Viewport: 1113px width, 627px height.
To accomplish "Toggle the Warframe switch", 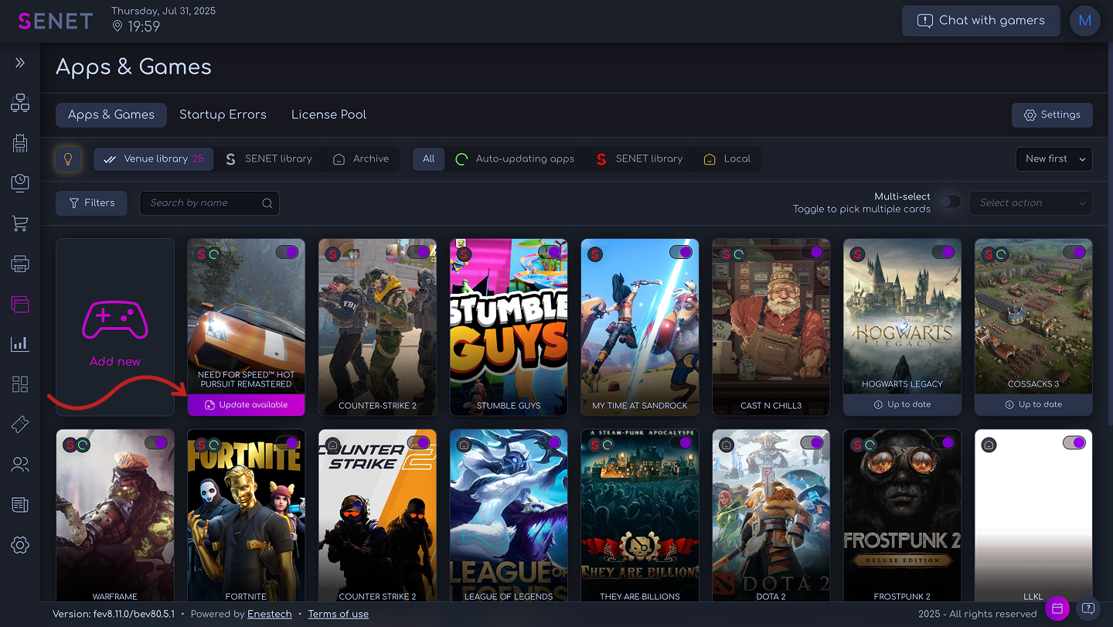I will 156,443.
